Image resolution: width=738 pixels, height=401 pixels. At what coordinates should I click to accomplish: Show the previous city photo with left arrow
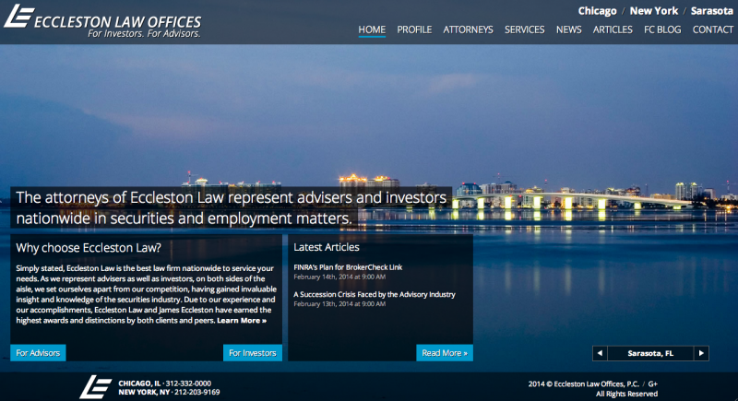[600, 353]
